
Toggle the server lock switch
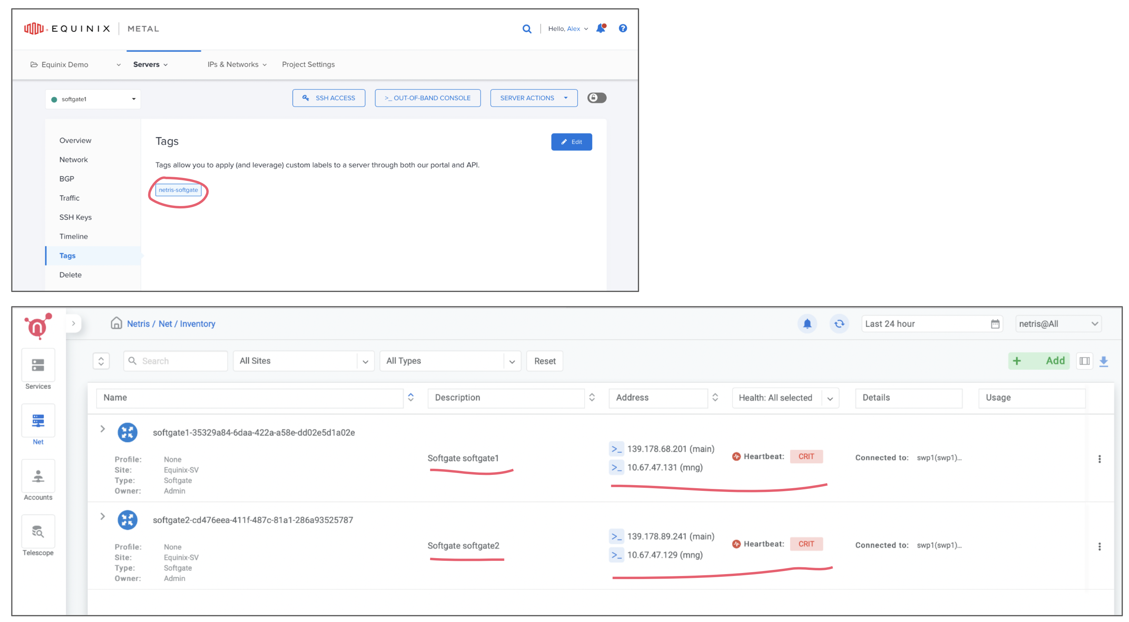[597, 98]
